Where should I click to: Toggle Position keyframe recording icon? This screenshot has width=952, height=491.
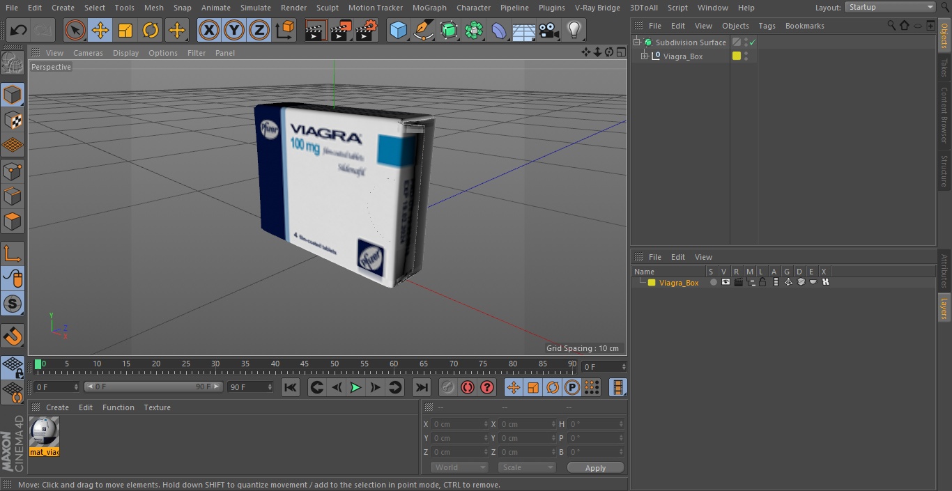514,387
